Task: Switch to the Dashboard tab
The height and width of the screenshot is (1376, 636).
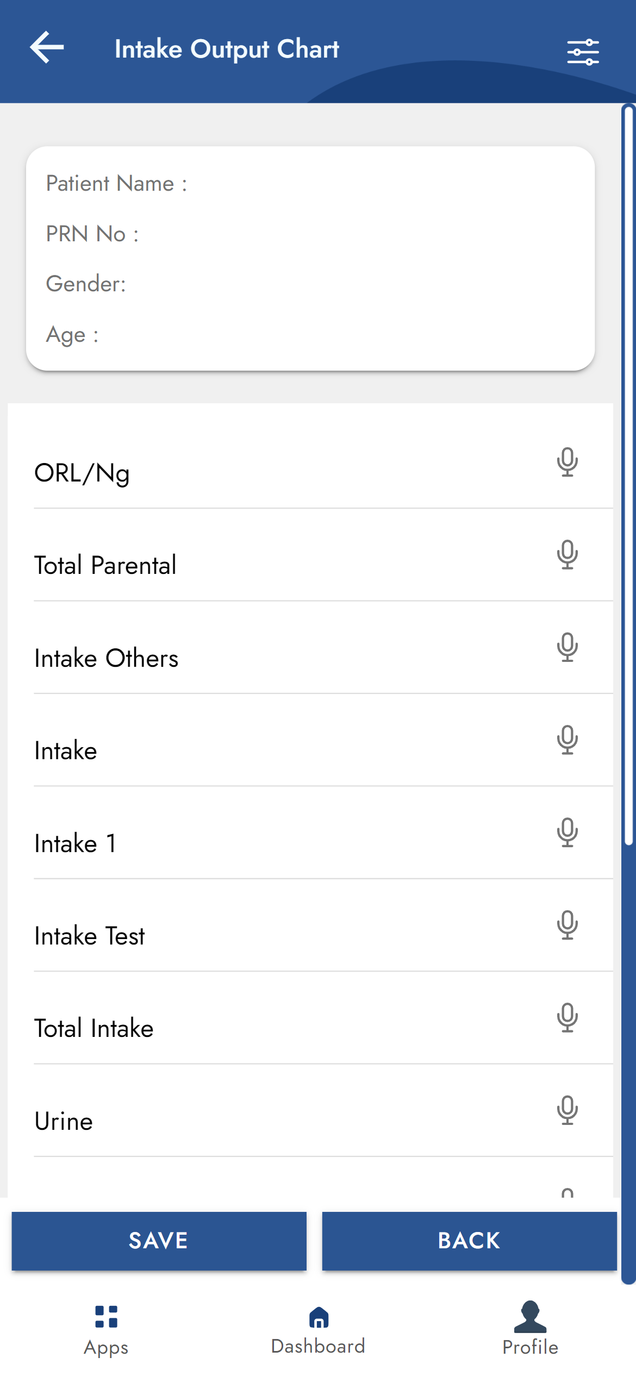Action: (318, 1330)
